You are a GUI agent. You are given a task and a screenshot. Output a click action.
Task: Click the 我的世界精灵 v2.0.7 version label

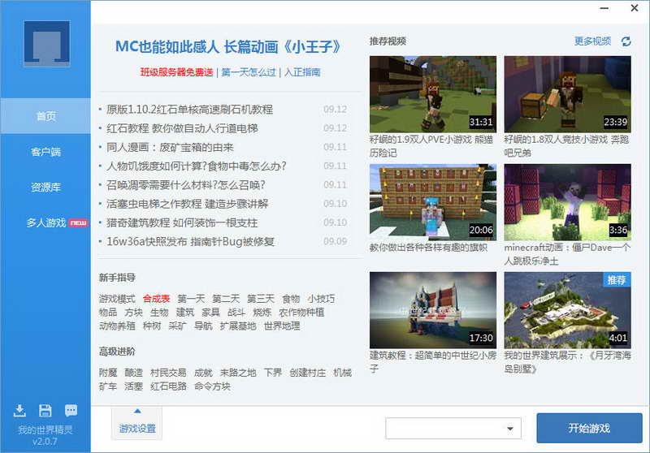45,435
